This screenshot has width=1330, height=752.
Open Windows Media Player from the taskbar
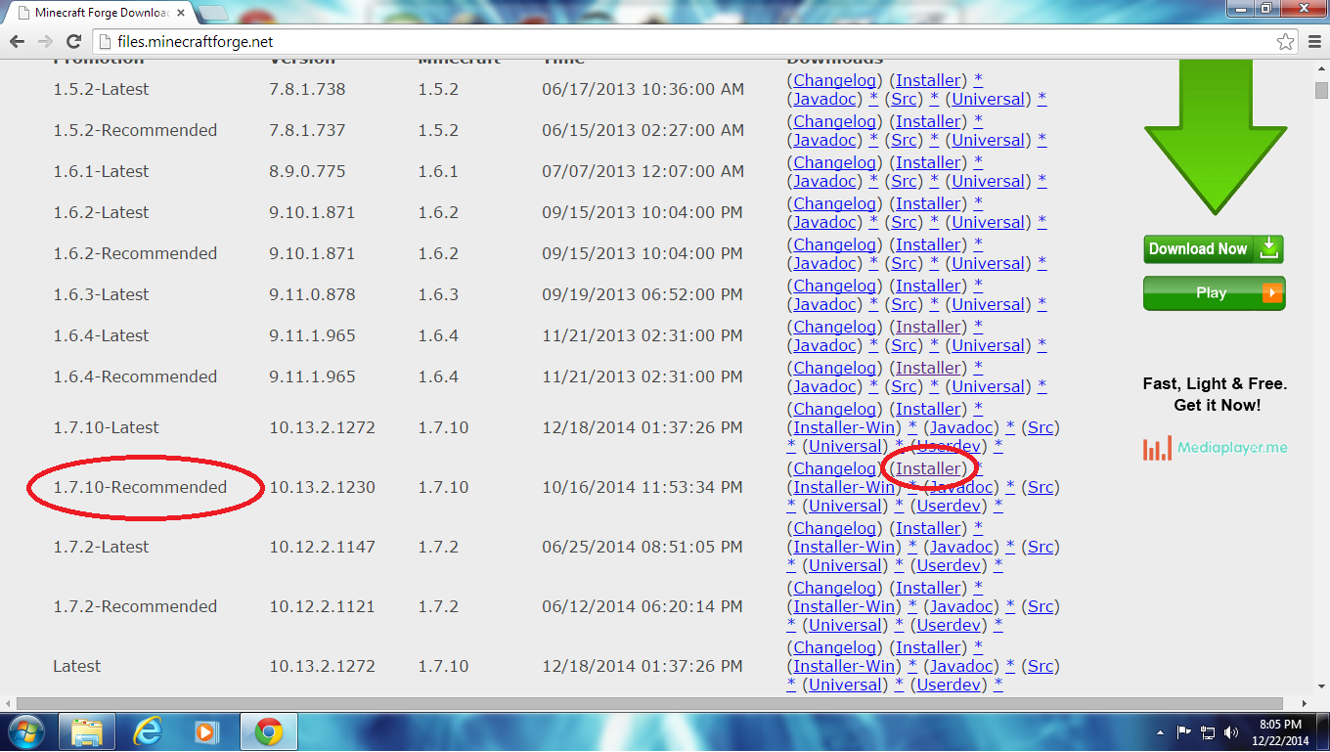tap(205, 731)
